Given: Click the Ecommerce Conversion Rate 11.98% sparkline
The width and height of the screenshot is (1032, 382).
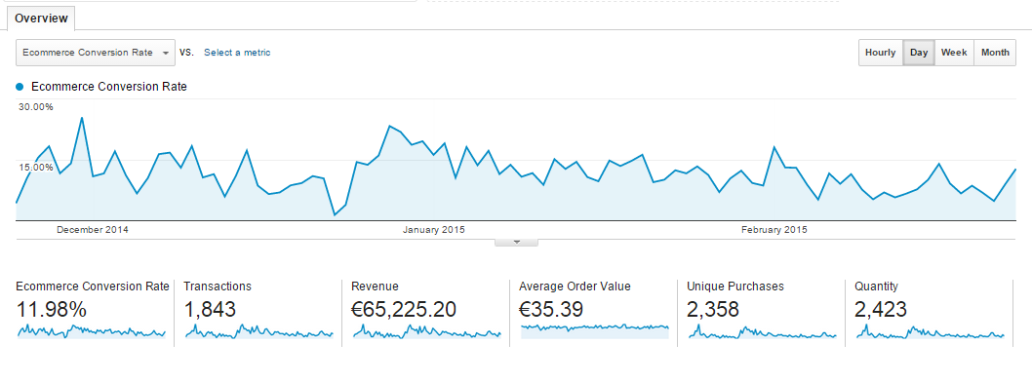Looking at the screenshot, I should tap(91, 331).
